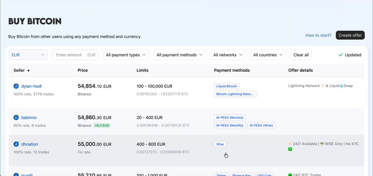Click dylan-hodl's avatar icon

(x=16, y=86)
